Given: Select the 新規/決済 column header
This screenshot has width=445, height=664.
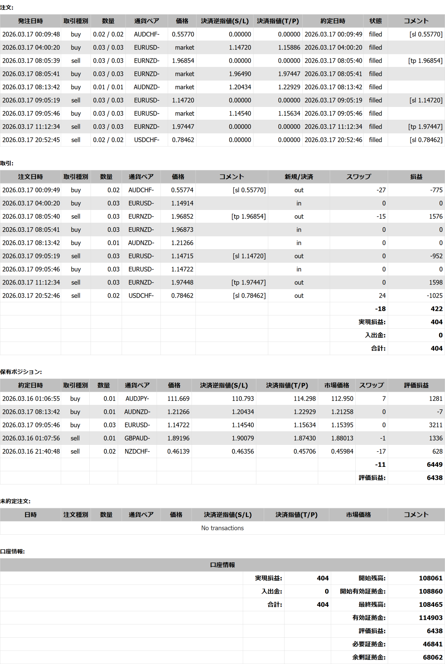Looking at the screenshot, I should (x=299, y=177).
